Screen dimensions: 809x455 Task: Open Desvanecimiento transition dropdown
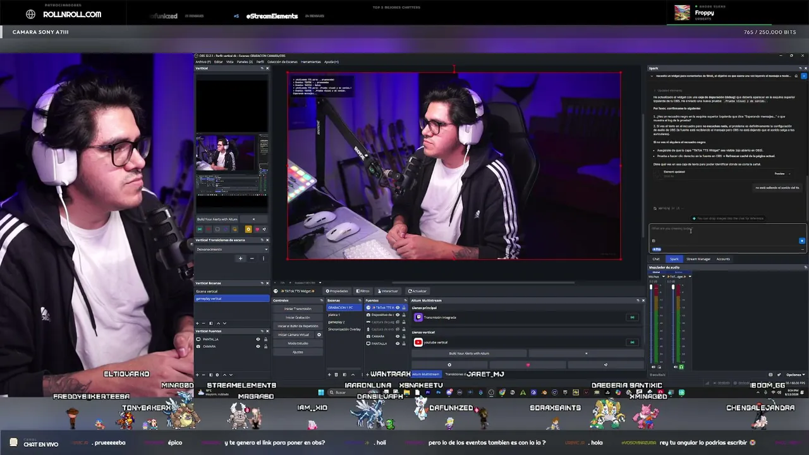pyautogui.click(x=232, y=250)
